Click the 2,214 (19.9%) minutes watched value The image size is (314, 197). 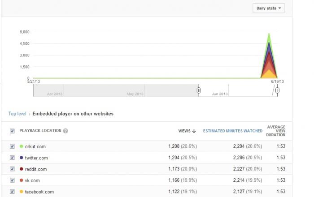(248, 180)
